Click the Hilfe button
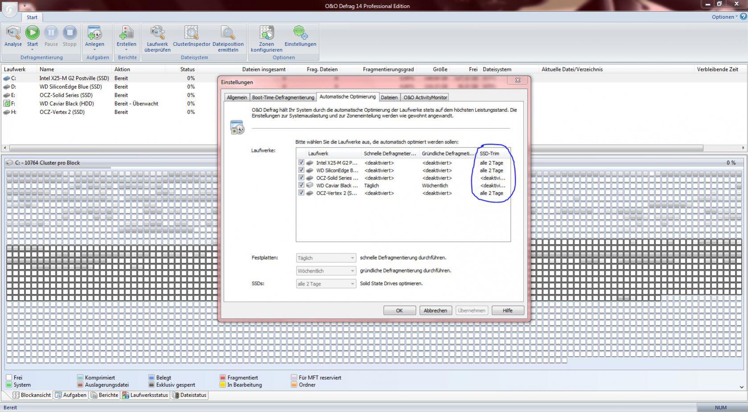748x412 pixels. click(x=508, y=310)
